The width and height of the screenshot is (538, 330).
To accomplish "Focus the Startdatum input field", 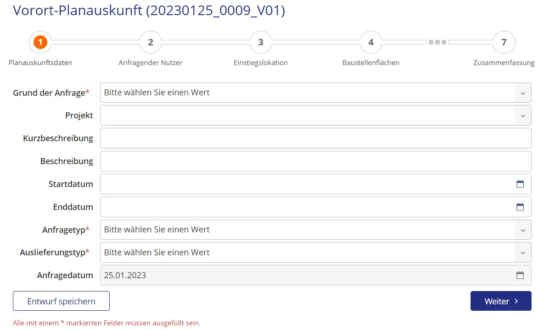I will coord(275,184).
